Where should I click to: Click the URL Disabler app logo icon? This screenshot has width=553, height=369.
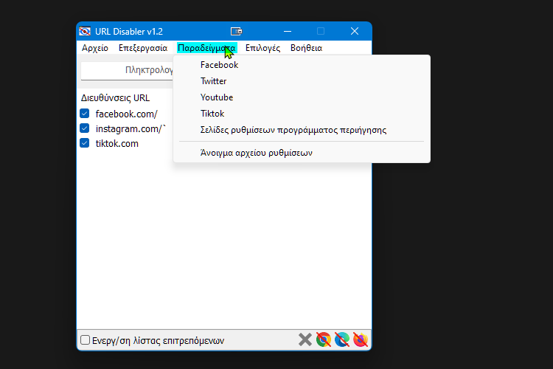85,32
